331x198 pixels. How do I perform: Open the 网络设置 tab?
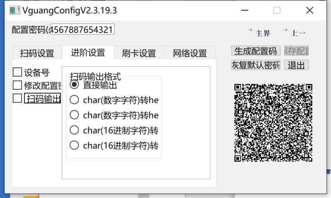coord(190,53)
